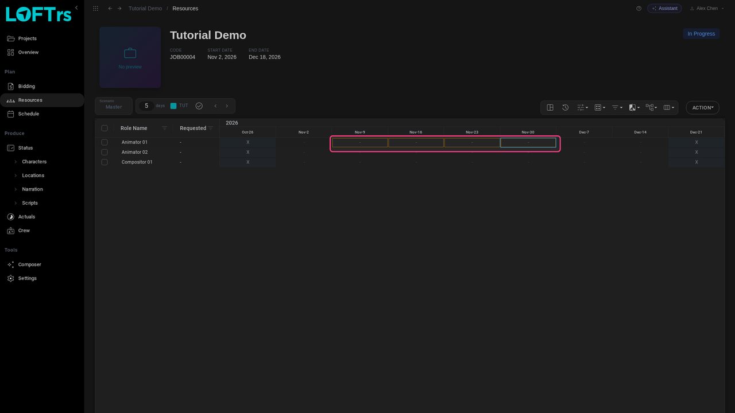Open Settings in the sidebar
Viewport: 735px width, 413px height.
(42, 278)
